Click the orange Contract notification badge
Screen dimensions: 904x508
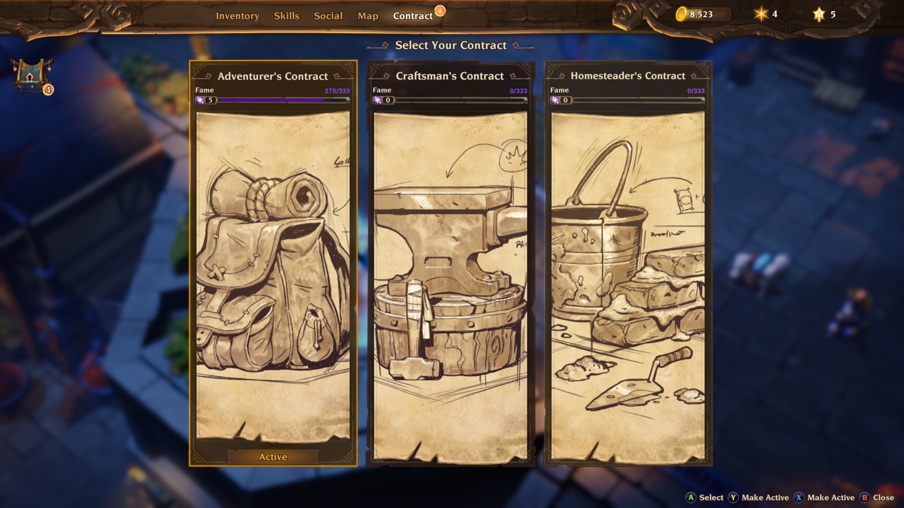[440, 10]
